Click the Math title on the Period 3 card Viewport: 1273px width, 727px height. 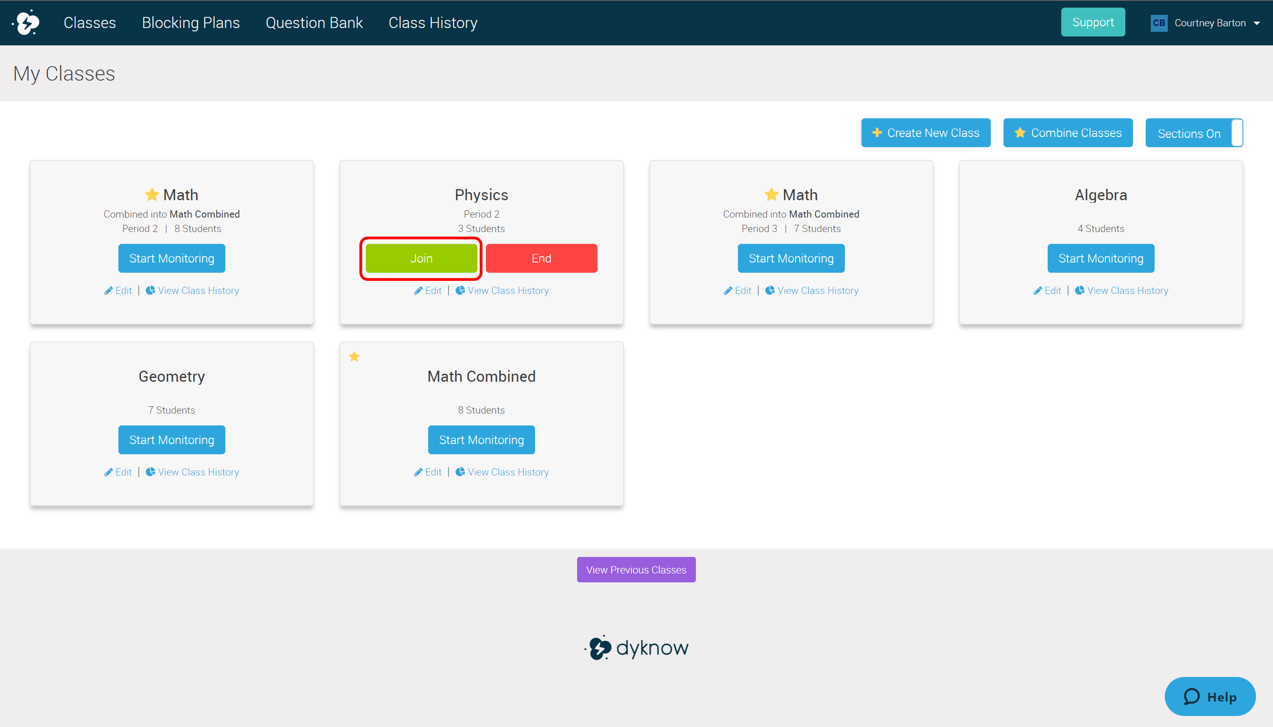tap(800, 195)
